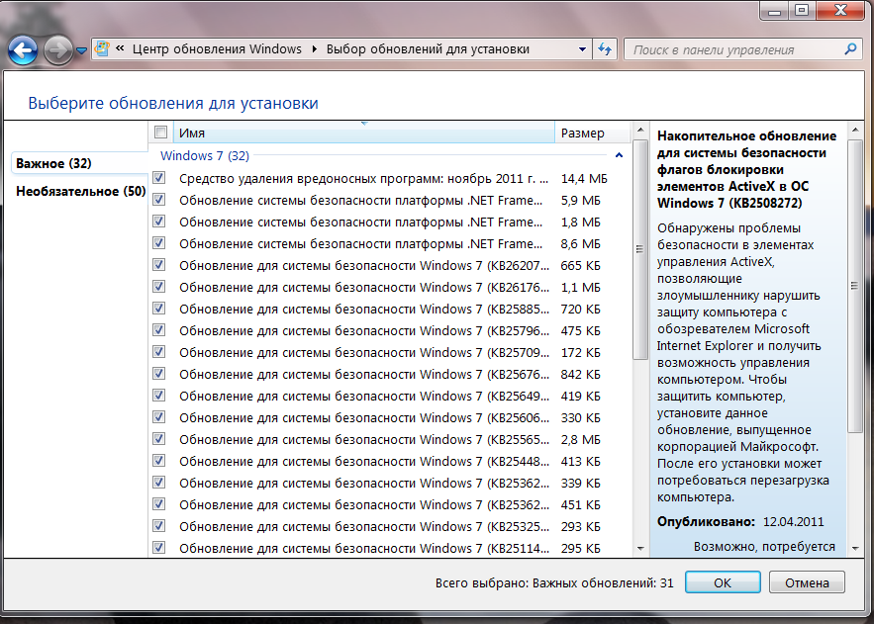Select 'Средство удаления вредоносных программ: ноябрь 2011' row
The width and height of the screenshot is (874, 624).
click(390, 178)
